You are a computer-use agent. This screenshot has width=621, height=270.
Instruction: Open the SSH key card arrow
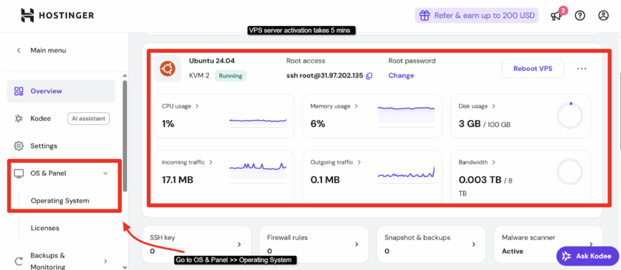pos(239,245)
